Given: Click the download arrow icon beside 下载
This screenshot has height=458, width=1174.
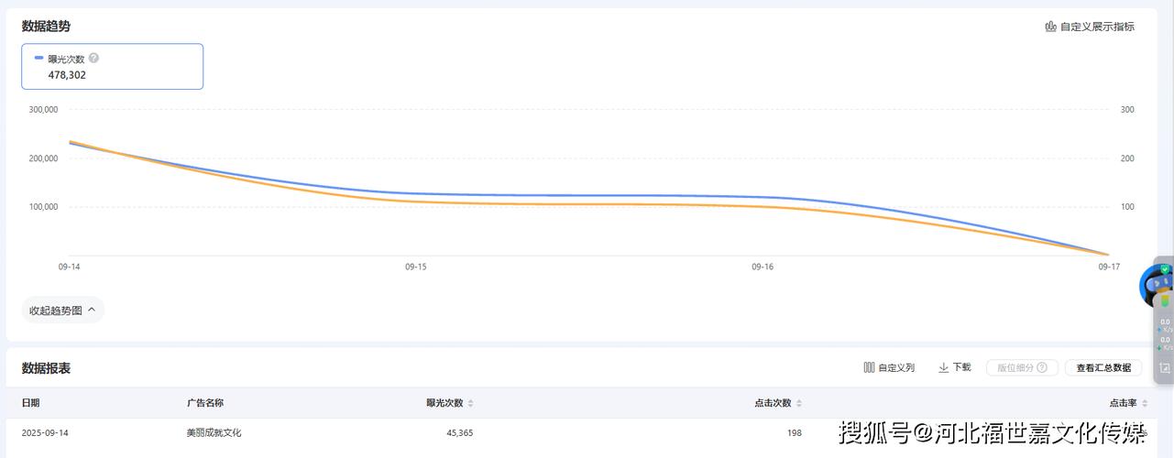Looking at the screenshot, I should [x=944, y=367].
